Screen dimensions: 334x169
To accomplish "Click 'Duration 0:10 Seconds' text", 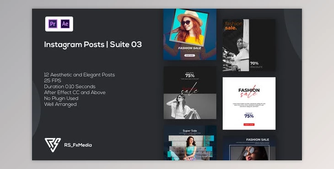I will [70, 86].
